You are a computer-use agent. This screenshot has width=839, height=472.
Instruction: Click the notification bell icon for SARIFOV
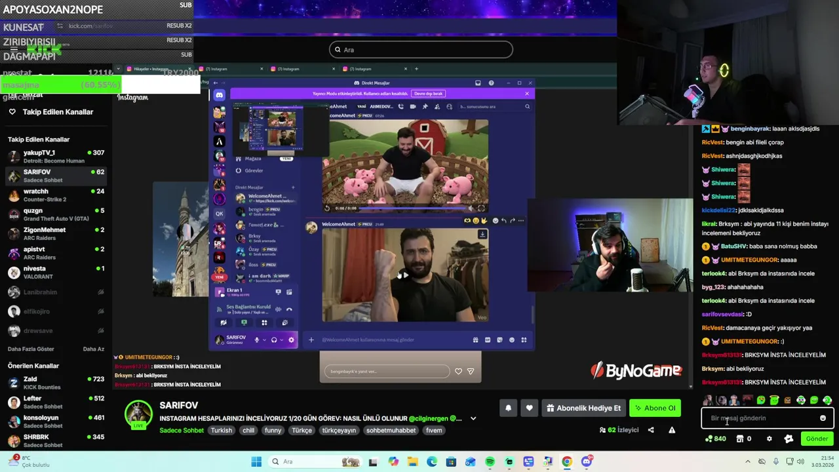[x=508, y=408]
